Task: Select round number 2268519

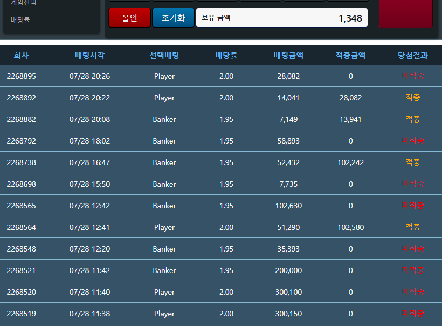Action: (x=21, y=314)
